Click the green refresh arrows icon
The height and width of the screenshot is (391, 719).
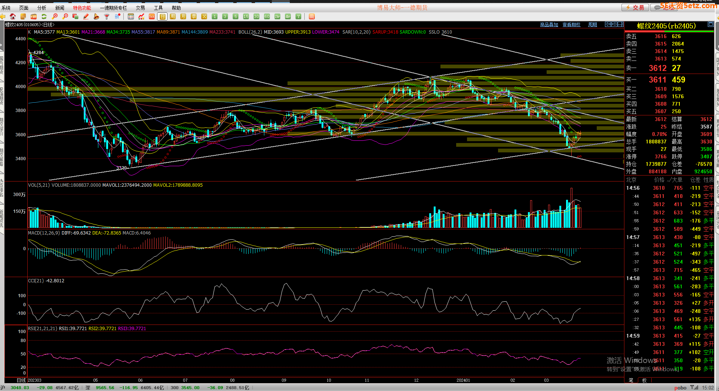point(44,16)
